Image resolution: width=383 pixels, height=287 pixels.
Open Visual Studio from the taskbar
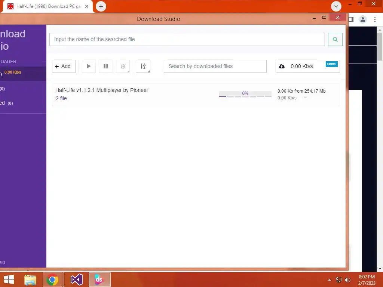coord(77,280)
